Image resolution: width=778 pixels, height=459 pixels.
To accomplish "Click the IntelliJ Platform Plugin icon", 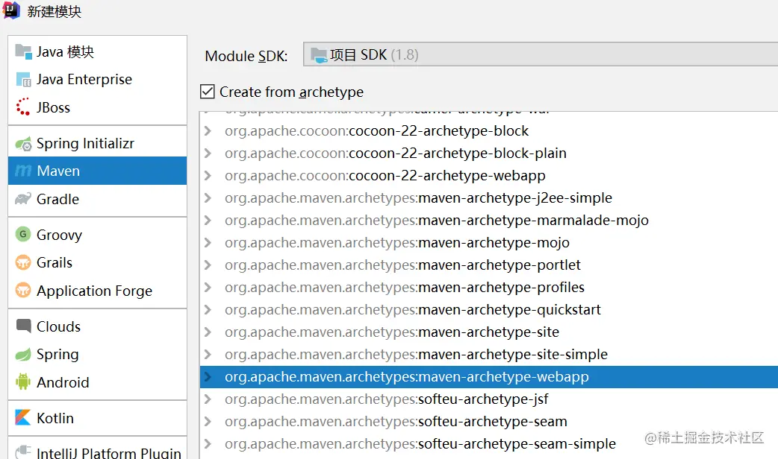I will pyautogui.click(x=23, y=451).
